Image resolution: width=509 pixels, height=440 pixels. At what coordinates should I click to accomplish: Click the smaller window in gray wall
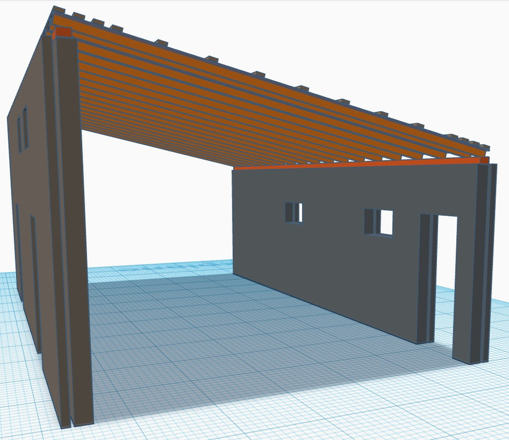[x=294, y=213]
